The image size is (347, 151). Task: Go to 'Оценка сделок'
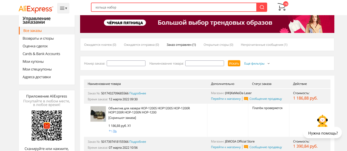point(35,46)
